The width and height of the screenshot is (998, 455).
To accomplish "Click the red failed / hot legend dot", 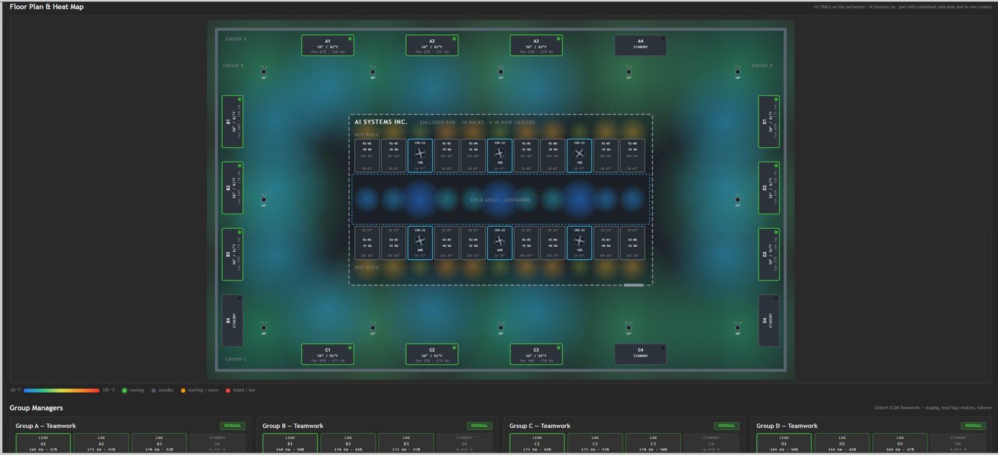I will [228, 390].
